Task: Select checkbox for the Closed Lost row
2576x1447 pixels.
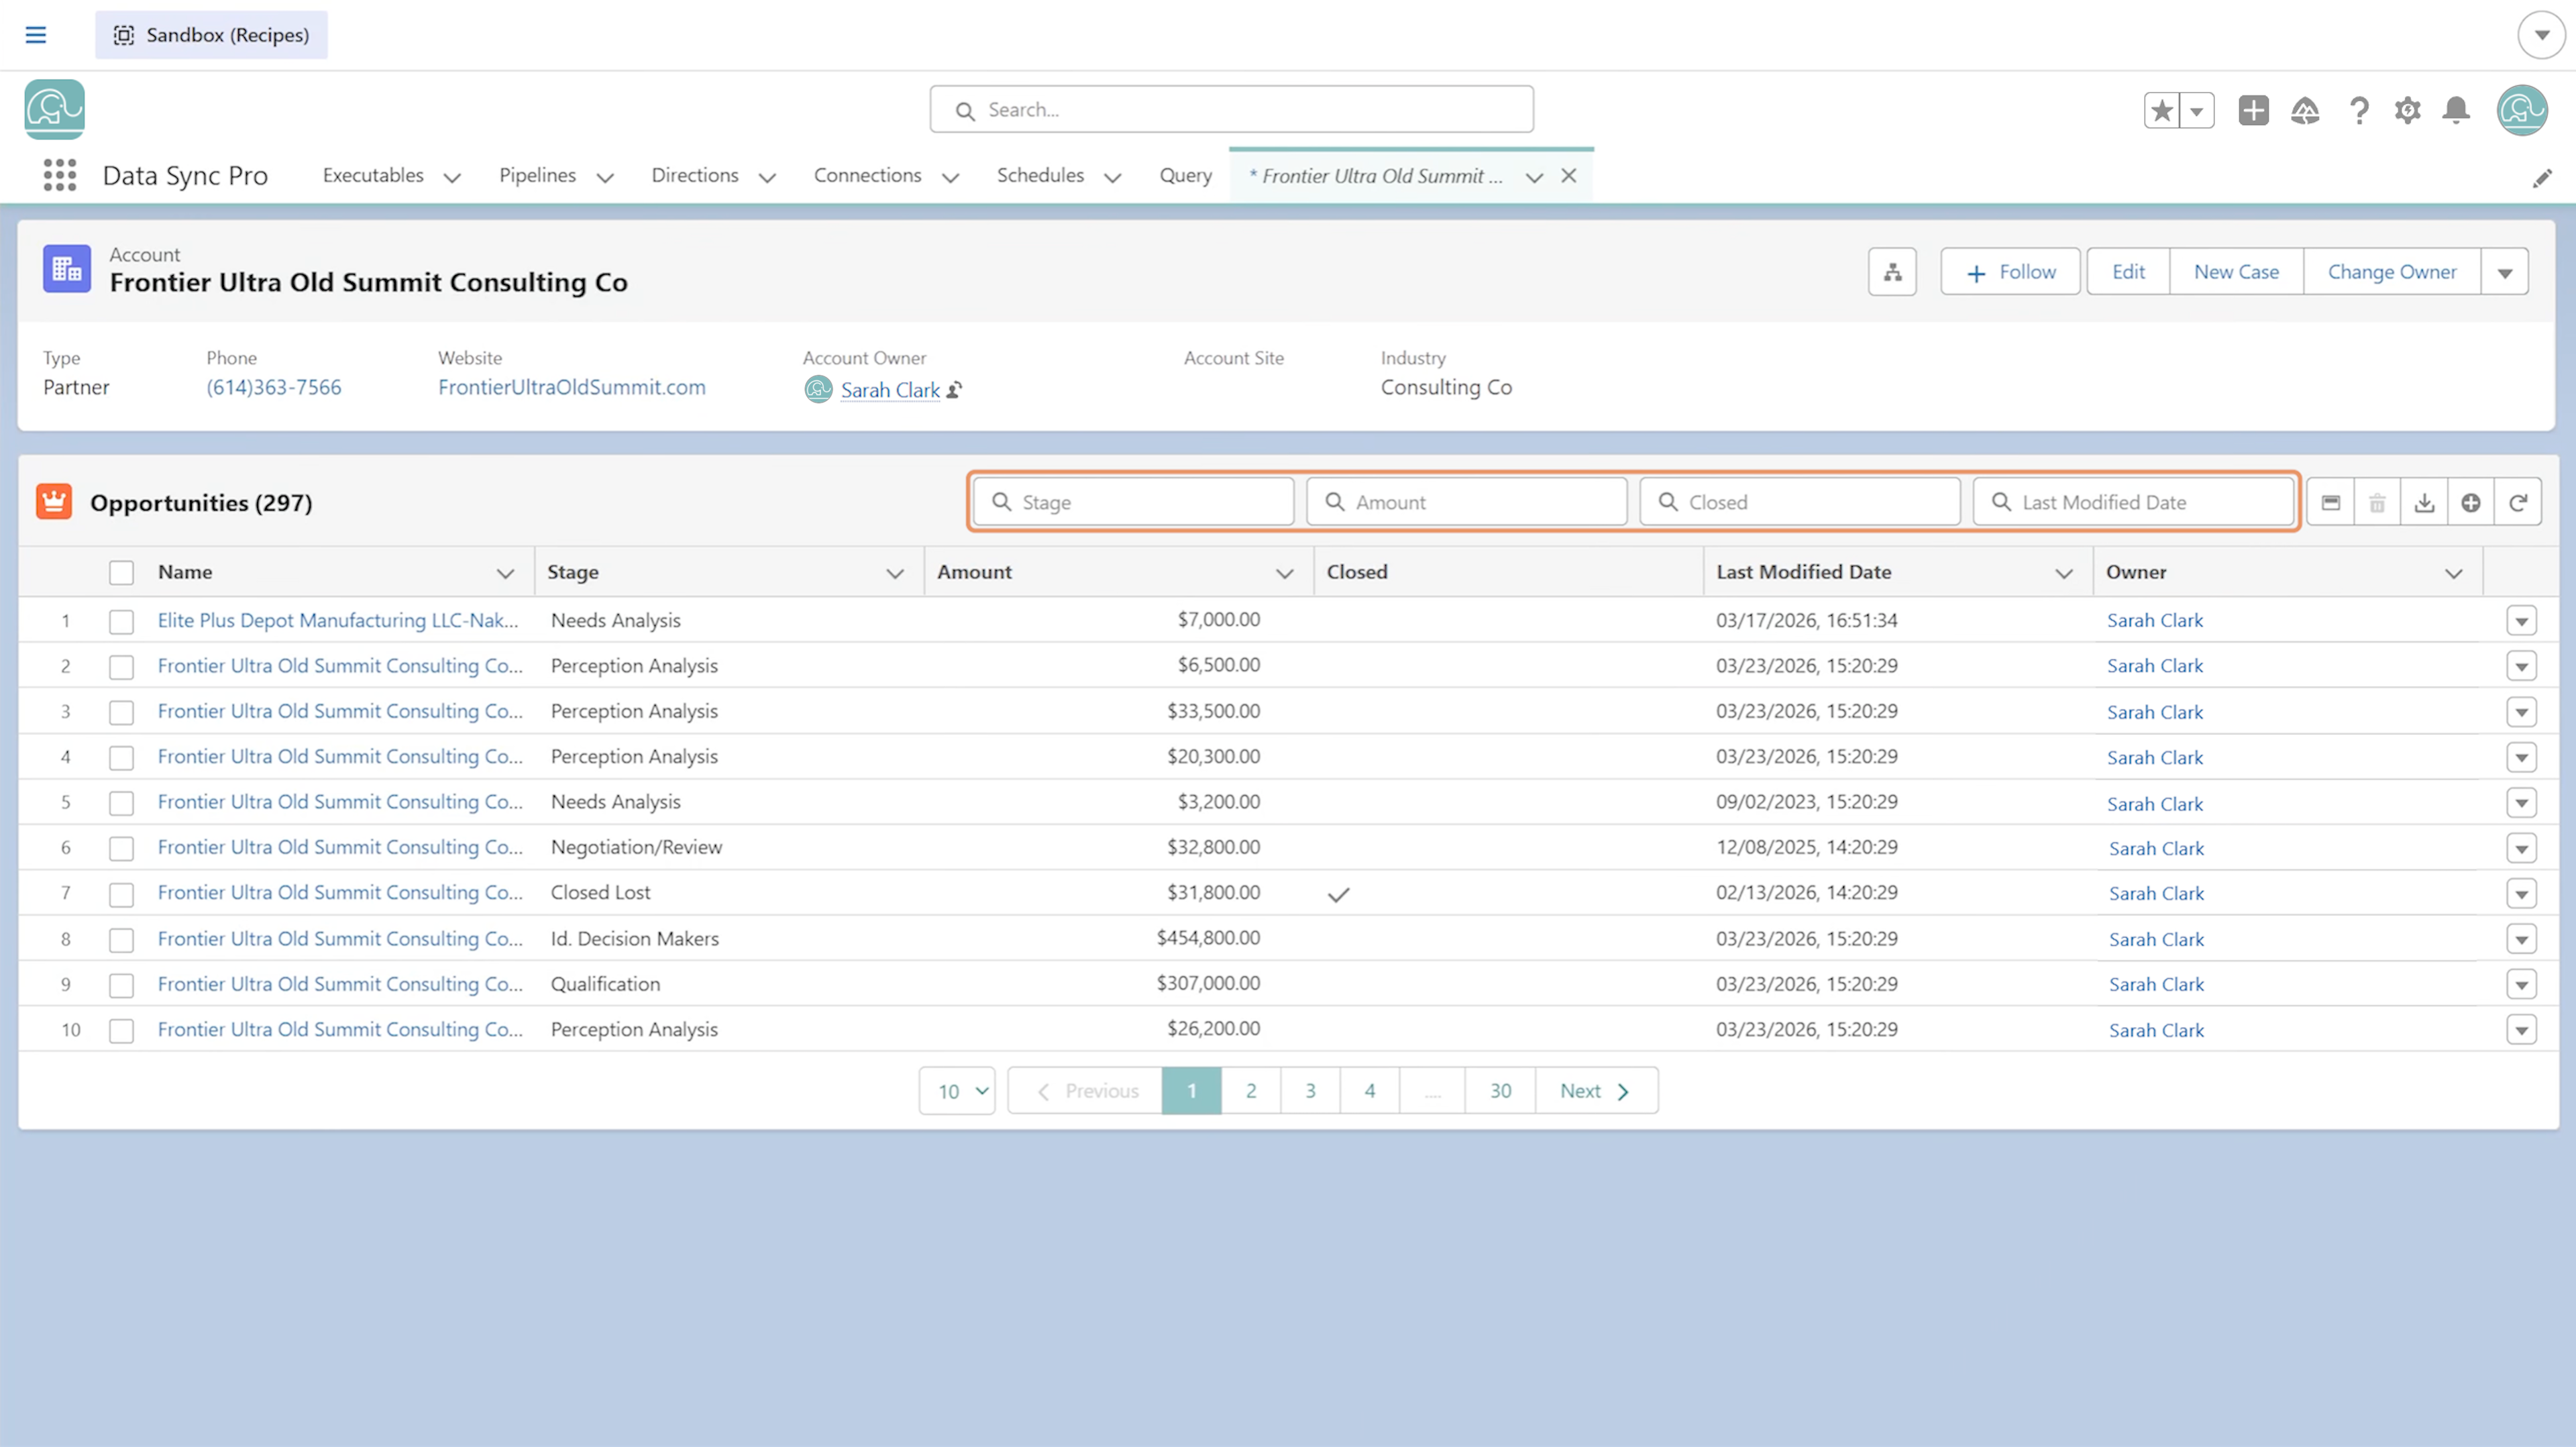Action: click(x=121, y=894)
